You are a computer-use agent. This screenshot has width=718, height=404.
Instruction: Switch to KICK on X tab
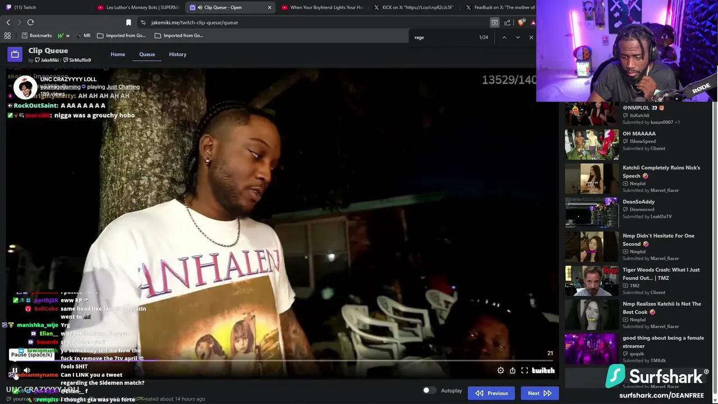point(413,7)
